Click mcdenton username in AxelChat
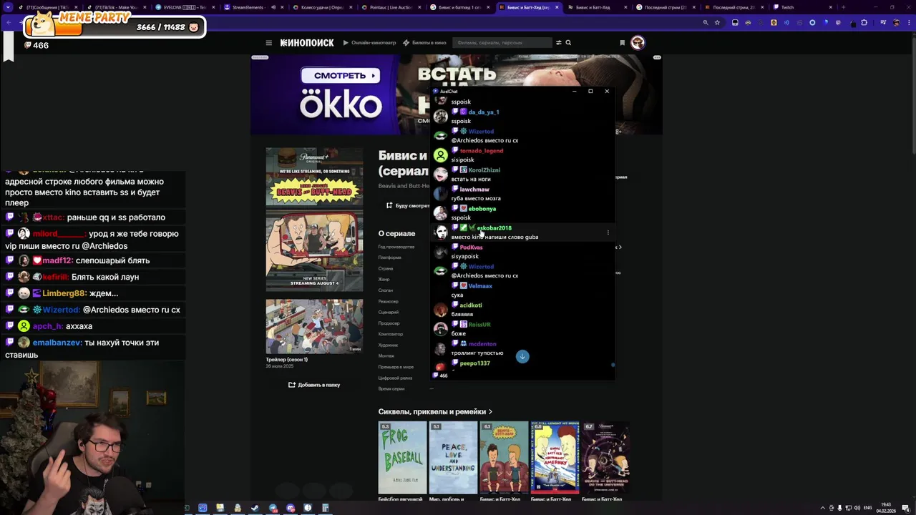The height and width of the screenshot is (515, 916). coord(482,344)
